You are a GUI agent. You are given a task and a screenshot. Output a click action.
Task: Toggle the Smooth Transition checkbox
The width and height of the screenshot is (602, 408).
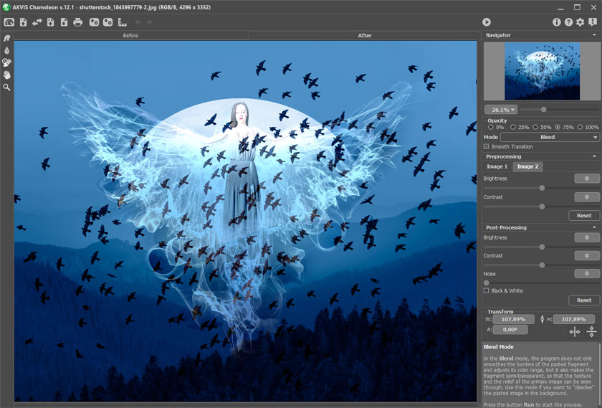[x=487, y=147]
